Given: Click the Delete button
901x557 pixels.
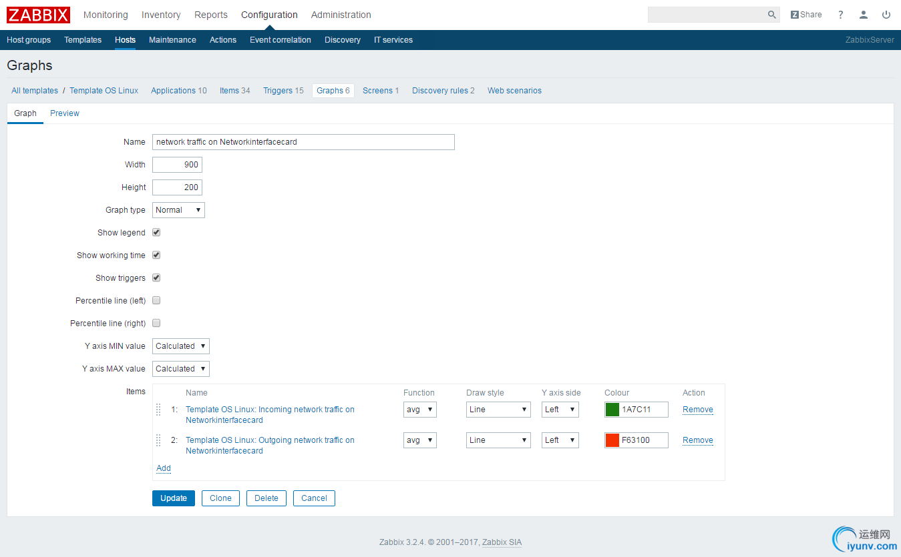Looking at the screenshot, I should pos(266,498).
